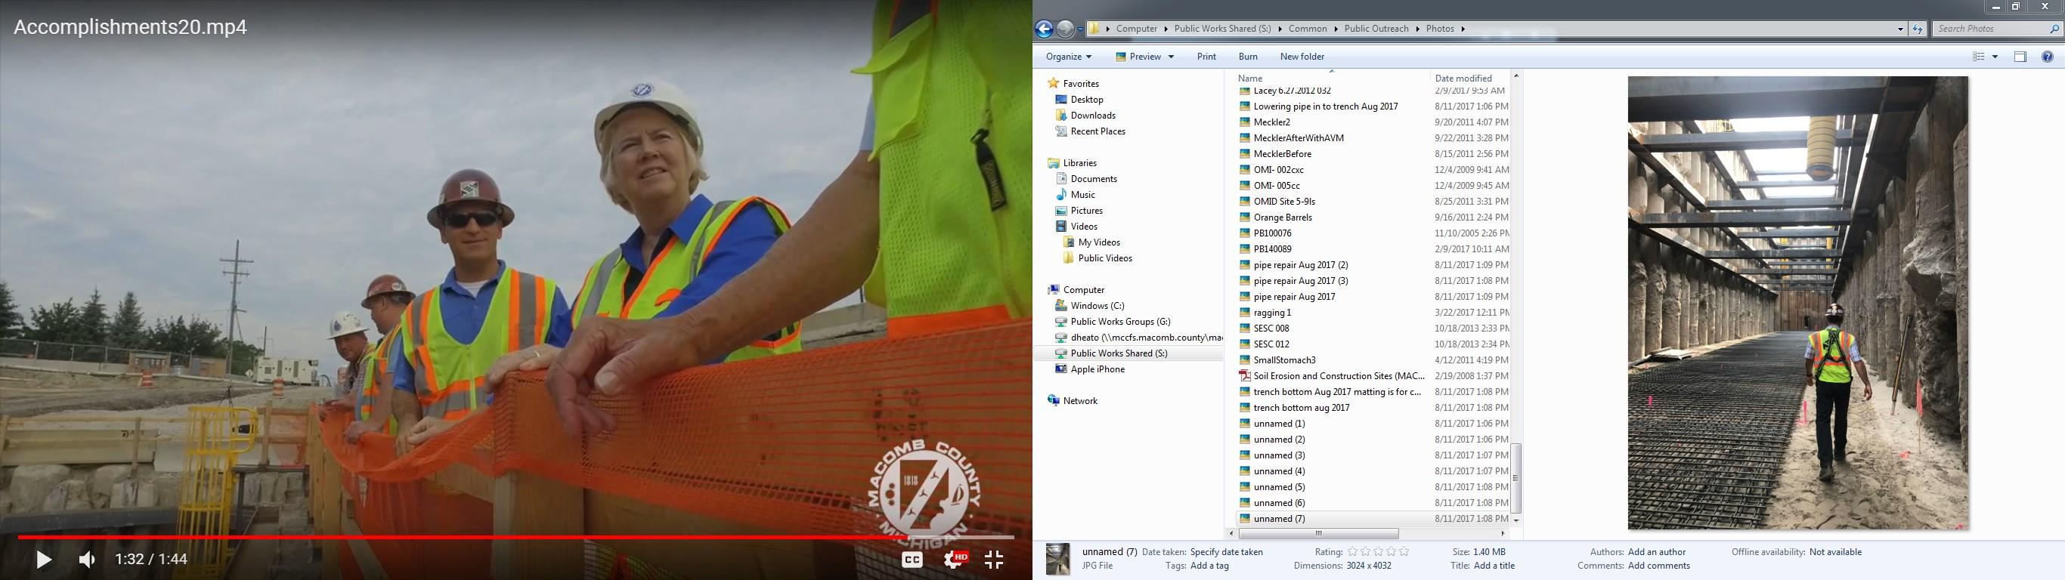The image size is (2065, 580).
Task: Click Print in Explorer toolbar
Action: (x=1206, y=57)
